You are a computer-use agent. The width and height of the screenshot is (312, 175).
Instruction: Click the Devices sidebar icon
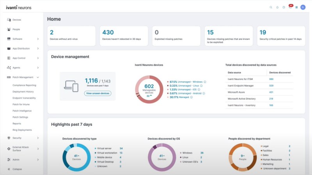tap(9, 20)
